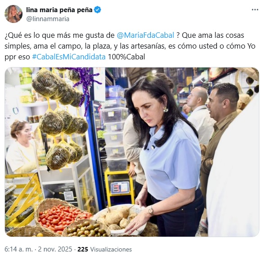
Task: Click the 100%Cabal text in the tweet
Action: pos(126,57)
